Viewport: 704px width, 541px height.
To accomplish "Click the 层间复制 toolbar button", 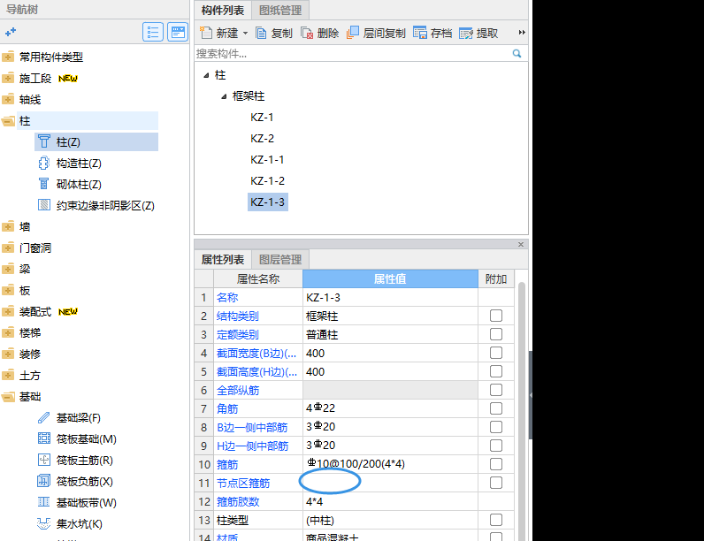I will coord(376,34).
